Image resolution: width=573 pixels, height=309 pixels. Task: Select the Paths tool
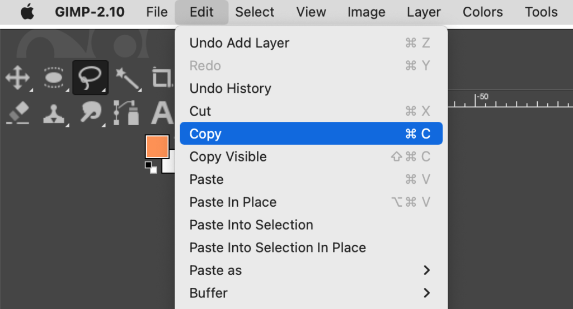coord(126,113)
